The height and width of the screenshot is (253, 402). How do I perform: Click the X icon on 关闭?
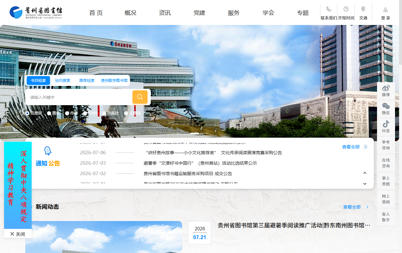tap(12, 234)
